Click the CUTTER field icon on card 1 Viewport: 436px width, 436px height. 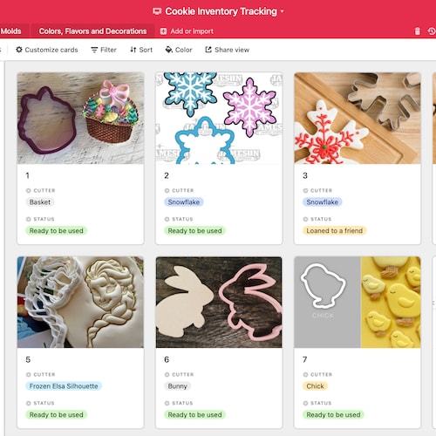click(x=29, y=191)
